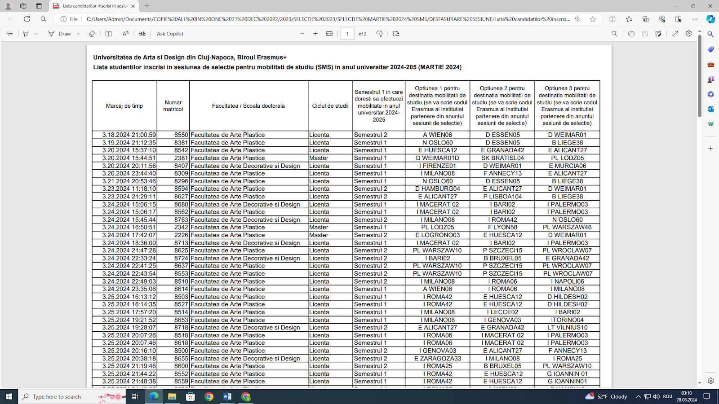Refresh the page in Edge
The image size is (719, 404).
tap(27, 19)
